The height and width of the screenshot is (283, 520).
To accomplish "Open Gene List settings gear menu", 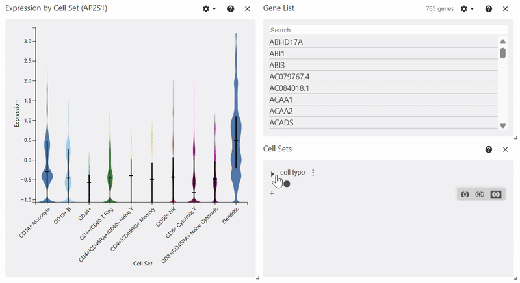I will 466,9.
